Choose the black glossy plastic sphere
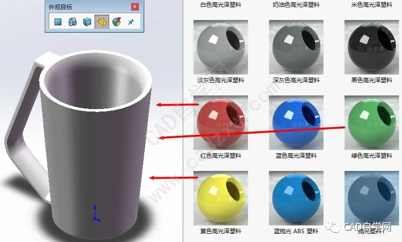The width and height of the screenshot is (402, 242). [371, 47]
